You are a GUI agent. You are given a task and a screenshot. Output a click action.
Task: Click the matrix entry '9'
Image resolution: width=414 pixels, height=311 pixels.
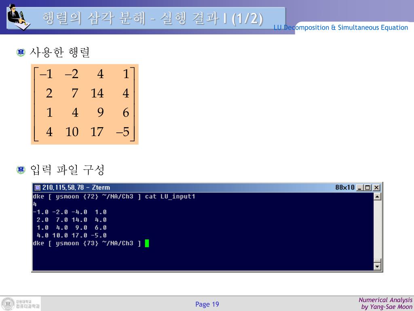pyautogui.click(x=100, y=113)
